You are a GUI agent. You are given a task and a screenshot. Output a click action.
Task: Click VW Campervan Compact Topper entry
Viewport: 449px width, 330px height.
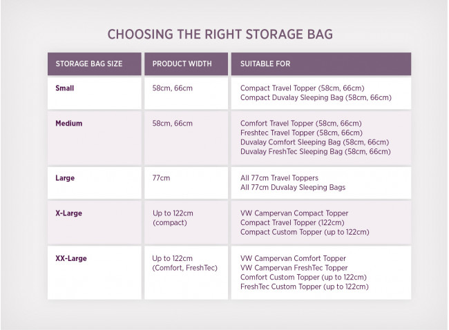294,213
